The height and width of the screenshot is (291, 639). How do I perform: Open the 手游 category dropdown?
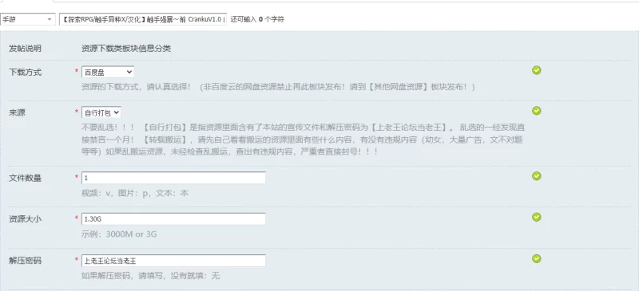coord(28,19)
